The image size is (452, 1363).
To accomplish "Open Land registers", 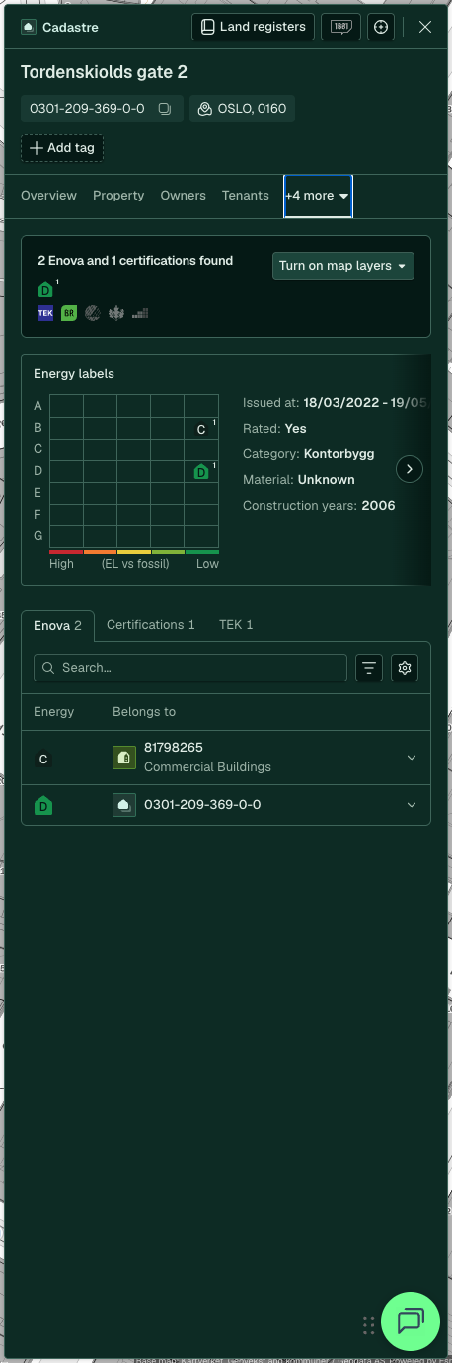I will click(253, 27).
